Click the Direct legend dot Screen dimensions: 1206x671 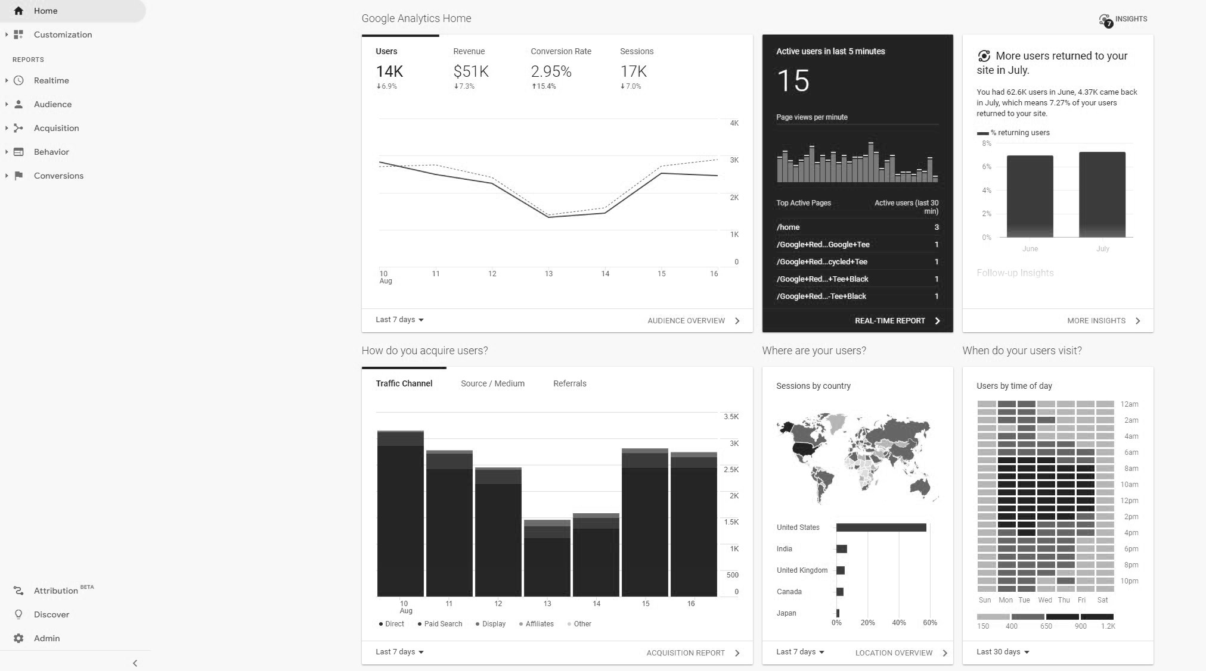381,624
